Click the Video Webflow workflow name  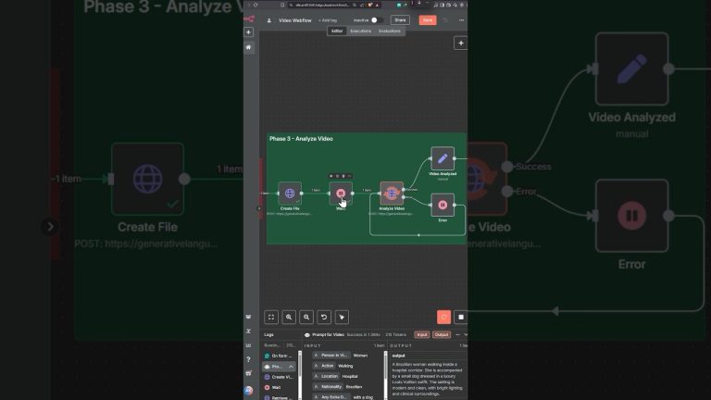[x=294, y=20]
